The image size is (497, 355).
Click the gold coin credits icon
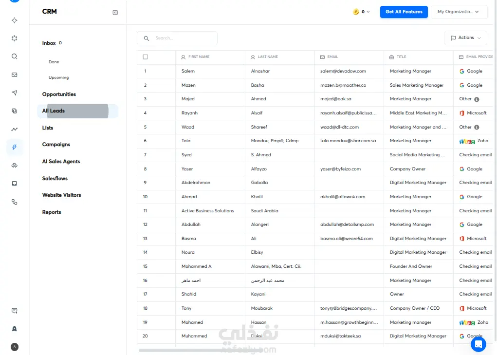[356, 12]
